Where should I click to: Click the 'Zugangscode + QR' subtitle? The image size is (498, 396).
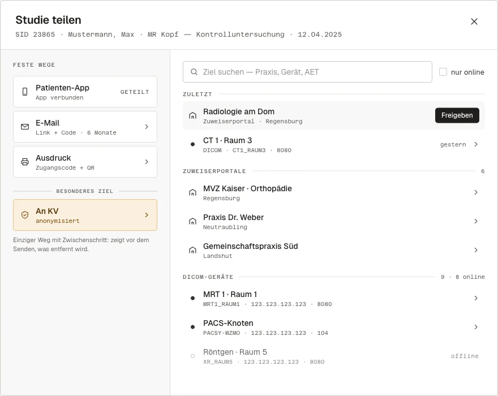coord(65,167)
